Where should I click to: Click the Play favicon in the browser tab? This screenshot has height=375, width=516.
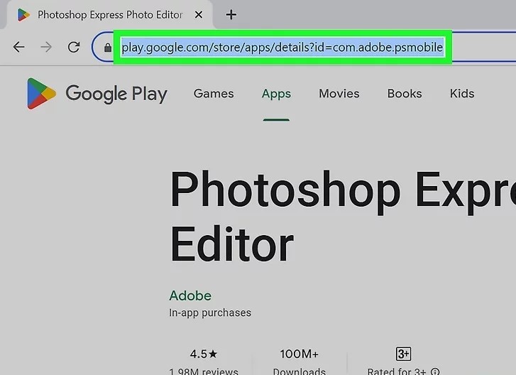(23, 15)
